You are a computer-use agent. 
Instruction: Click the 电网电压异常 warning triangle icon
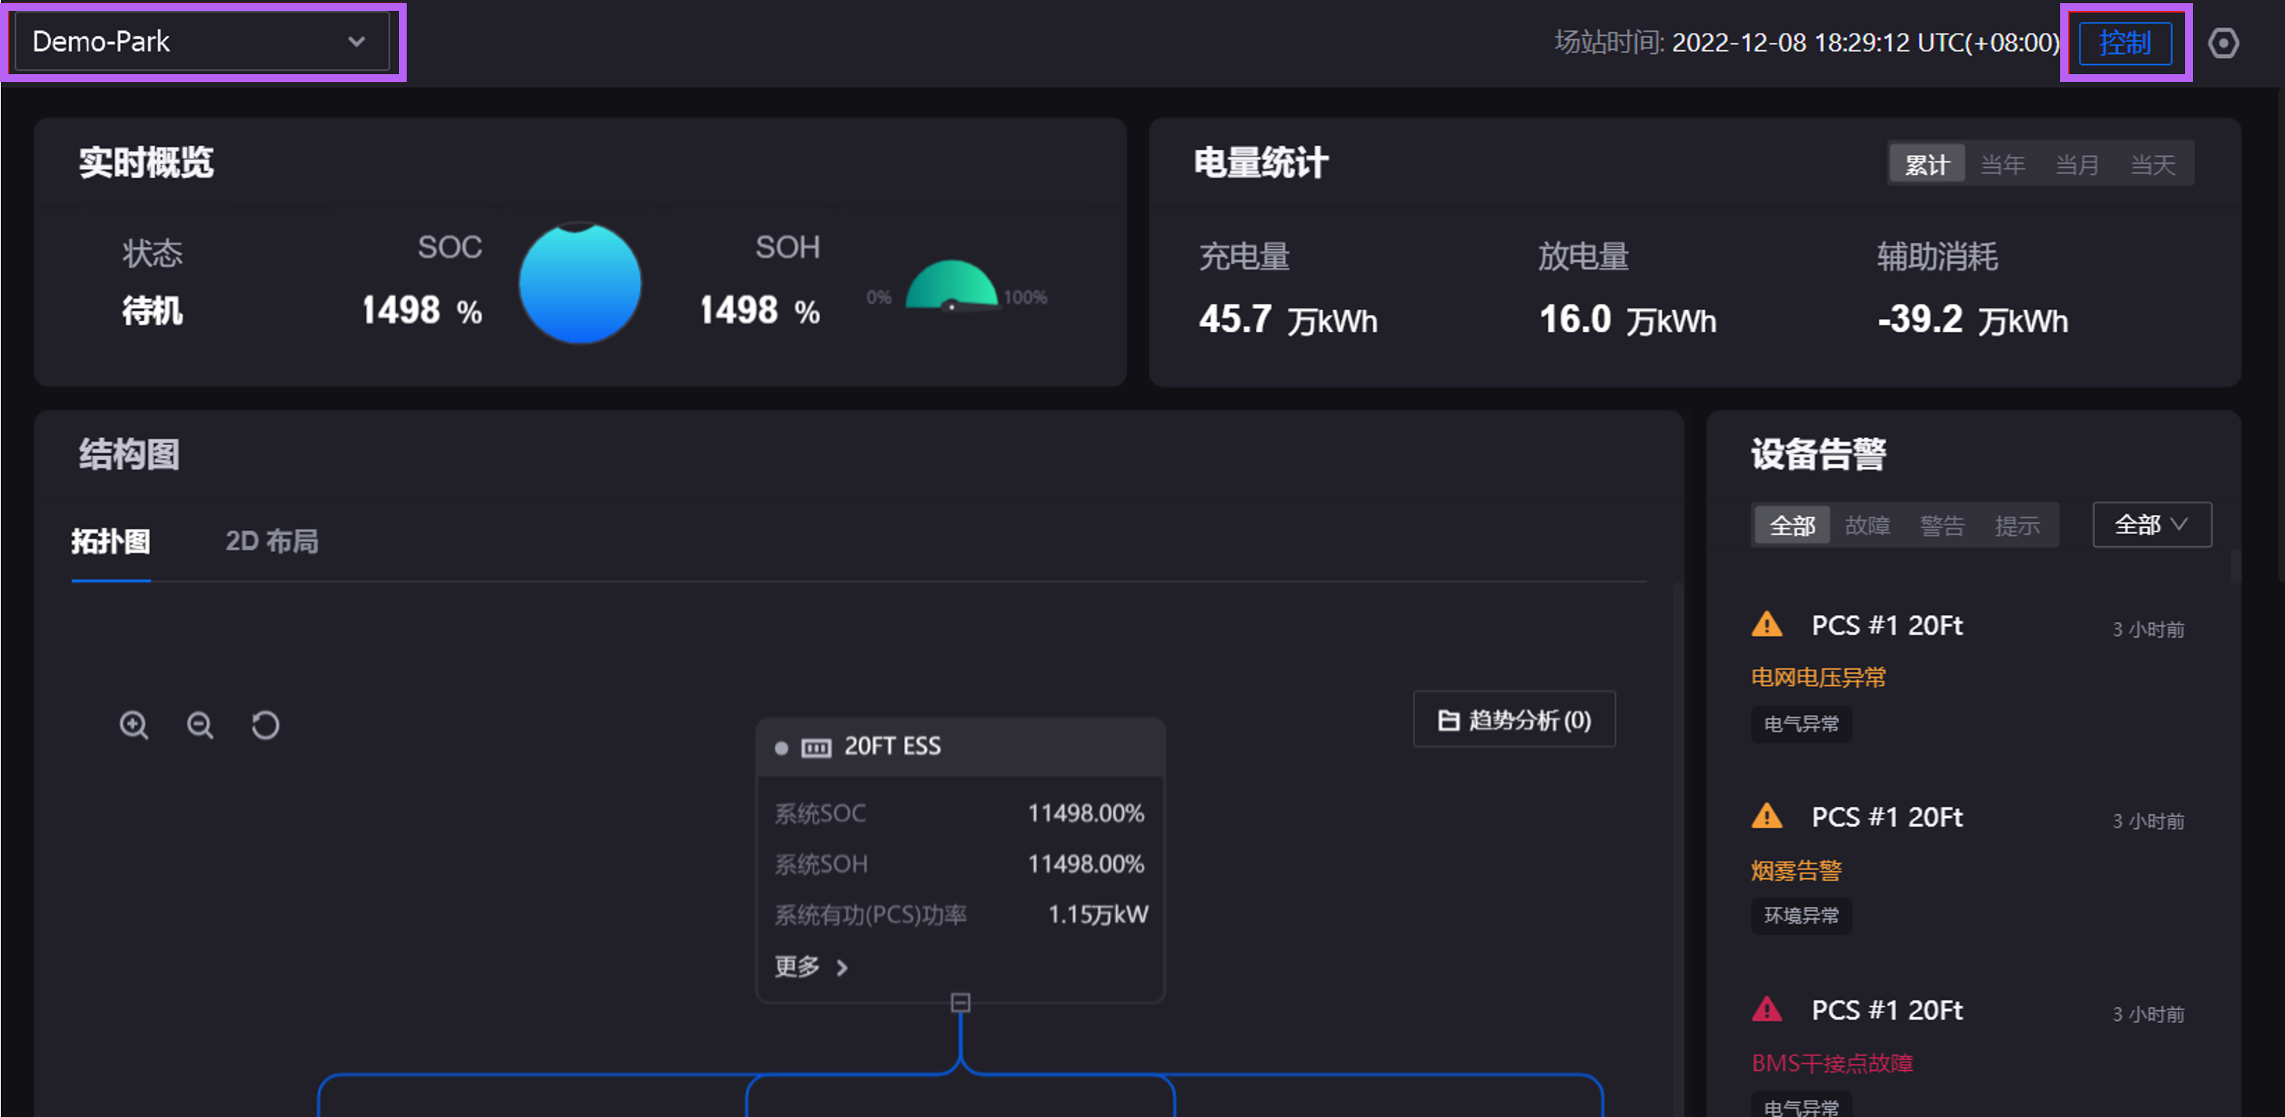tap(1766, 624)
